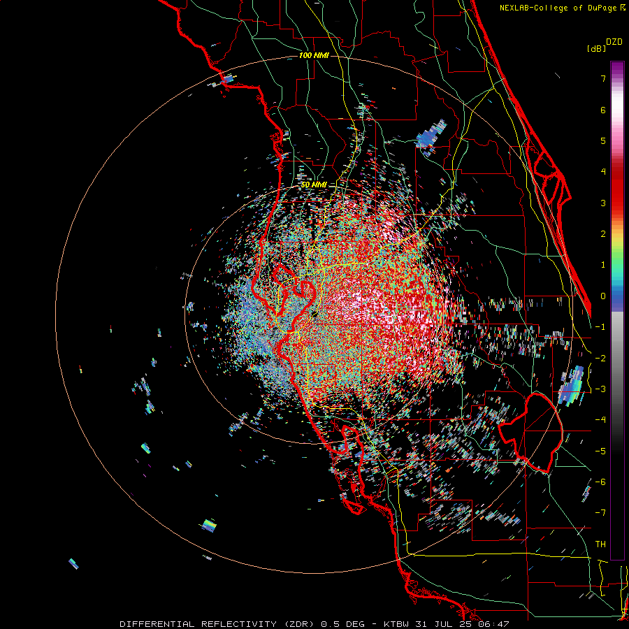Click the -5 value on the color scale
Image resolution: width=629 pixels, height=629 pixels.
[x=600, y=451]
